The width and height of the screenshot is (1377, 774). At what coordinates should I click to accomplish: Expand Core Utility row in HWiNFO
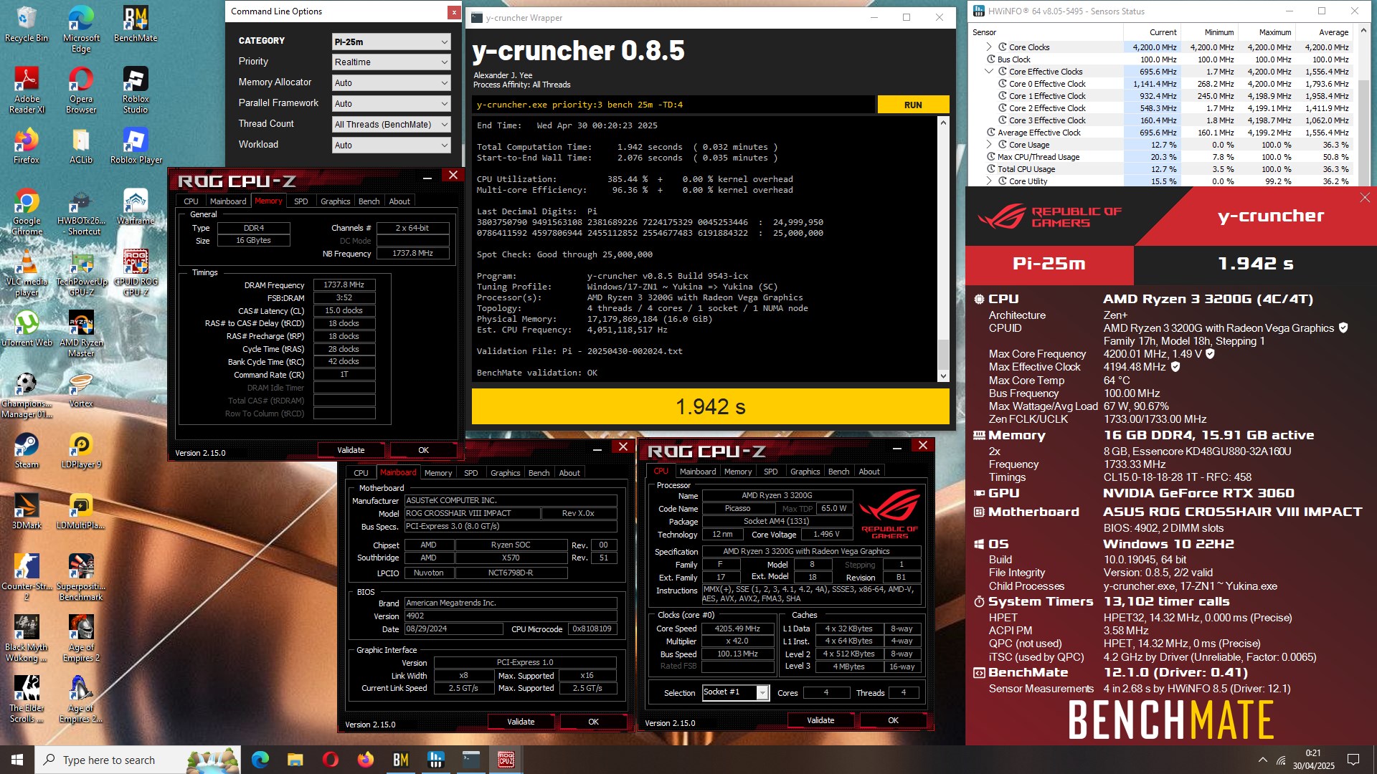click(990, 181)
